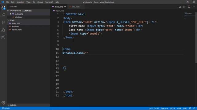Viewport: 197px width, 110px height.
Task: Click the input type="submit" line
Action: (x=86, y=34)
